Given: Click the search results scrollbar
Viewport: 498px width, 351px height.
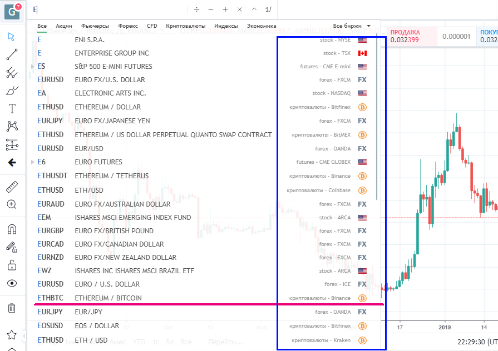Looking at the screenshot, I should coord(377,117).
